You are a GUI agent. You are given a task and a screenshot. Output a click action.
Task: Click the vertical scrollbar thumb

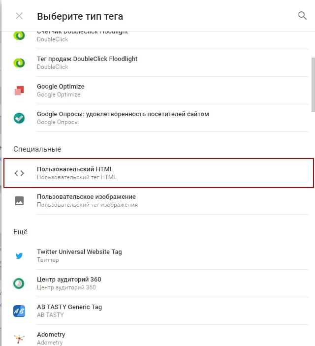[x=313, y=85]
